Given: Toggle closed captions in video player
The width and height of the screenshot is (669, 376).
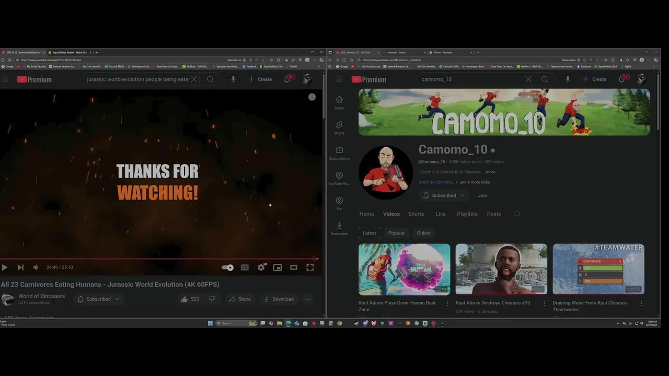Looking at the screenshot, I should coord(245,267).
